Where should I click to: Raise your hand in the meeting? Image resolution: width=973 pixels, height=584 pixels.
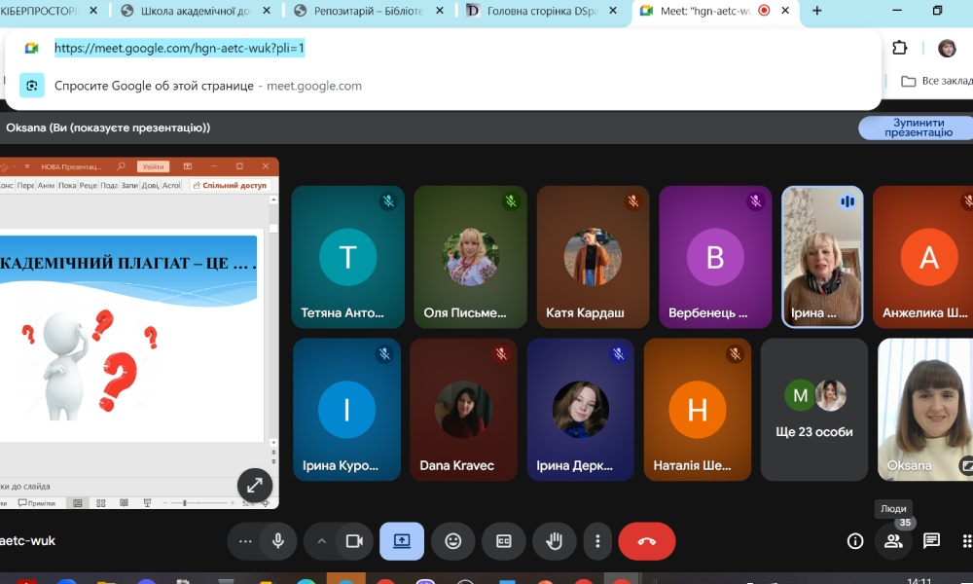555,541
